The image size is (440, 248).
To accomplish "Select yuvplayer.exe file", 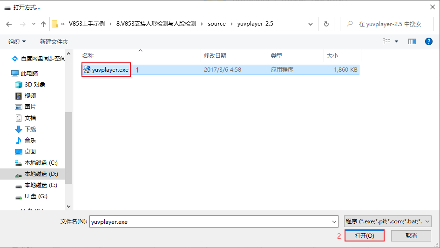I will [x=220, y=70].
